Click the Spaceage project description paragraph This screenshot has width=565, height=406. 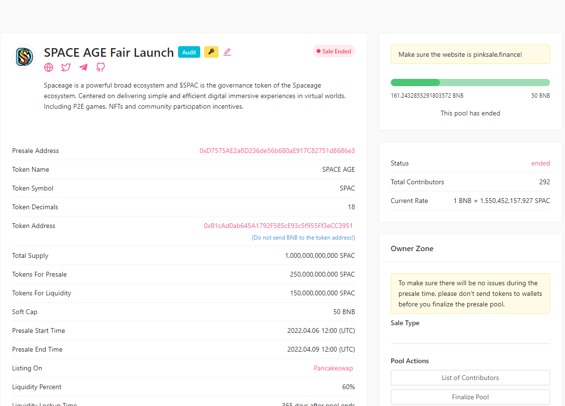195,96
